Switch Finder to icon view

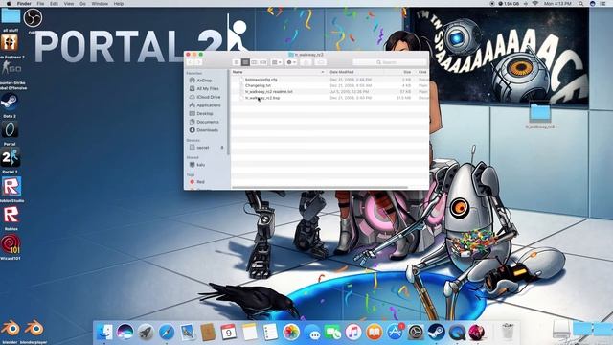[237, 62]
